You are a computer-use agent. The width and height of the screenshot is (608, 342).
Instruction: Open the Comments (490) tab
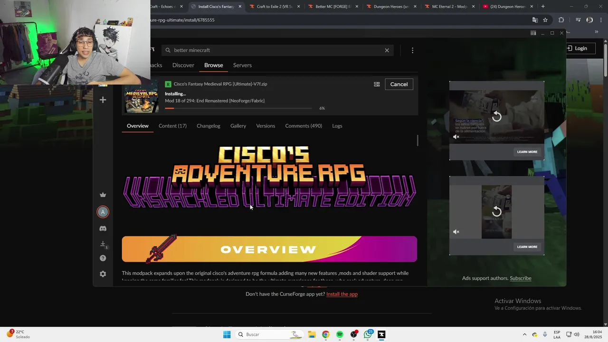pos(304,126)
